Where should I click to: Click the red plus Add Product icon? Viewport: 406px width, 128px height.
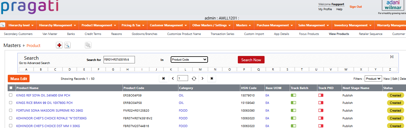pos(59,45)
